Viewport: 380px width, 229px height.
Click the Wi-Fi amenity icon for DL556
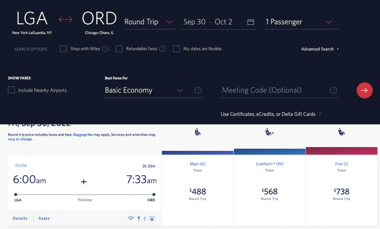(x=131, y=218)
